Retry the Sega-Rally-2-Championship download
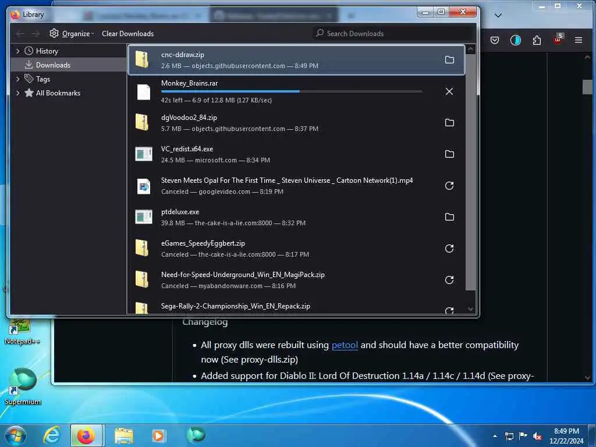Screen dimensions: 596x447 click(x=449, y=311)
